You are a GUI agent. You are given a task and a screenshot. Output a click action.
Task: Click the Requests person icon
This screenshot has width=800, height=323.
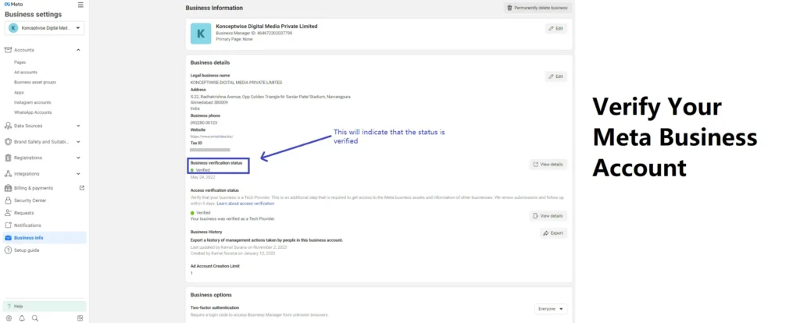8,213
